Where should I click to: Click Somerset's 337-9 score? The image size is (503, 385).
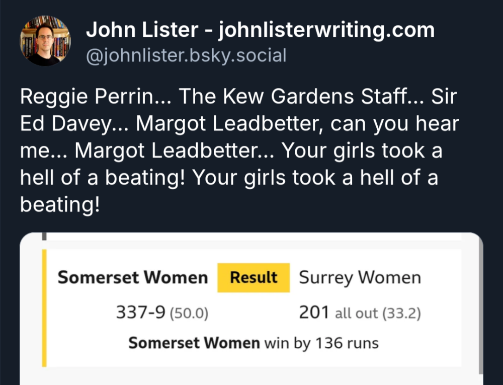tap(140, 312)
